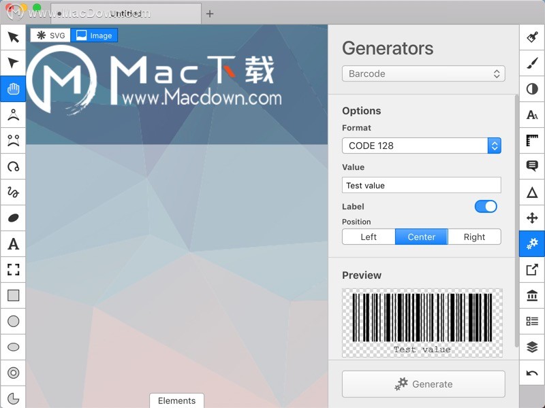Select the Ring shape tool
545x408 pixels.
point(13,373)
